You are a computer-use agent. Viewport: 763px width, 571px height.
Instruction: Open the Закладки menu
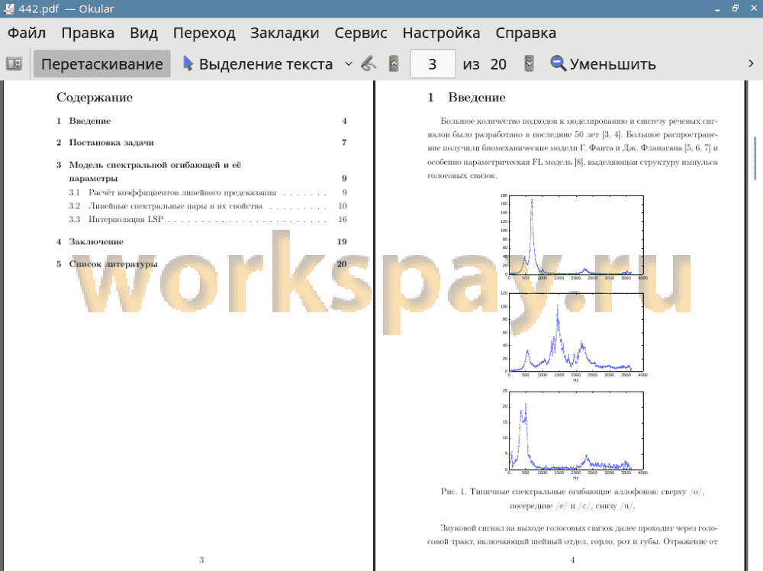(285, 33)
